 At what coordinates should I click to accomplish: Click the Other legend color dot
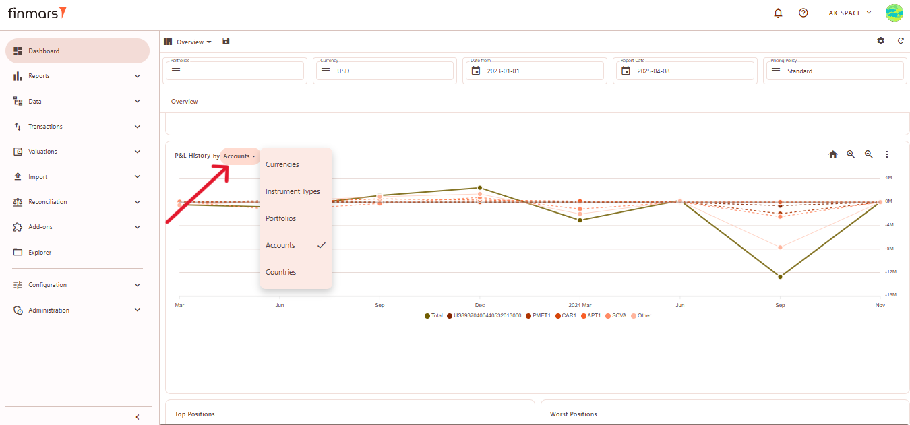633,315
